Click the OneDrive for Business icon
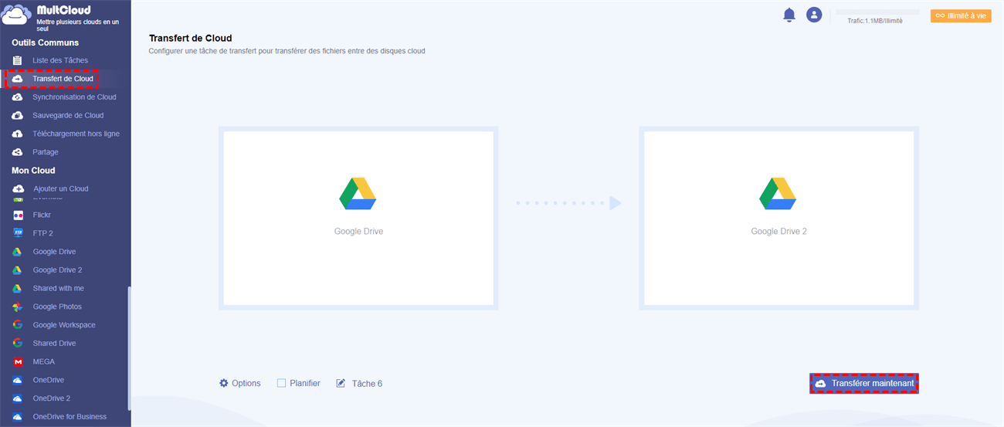The image size is (1004, 427). 17,417
